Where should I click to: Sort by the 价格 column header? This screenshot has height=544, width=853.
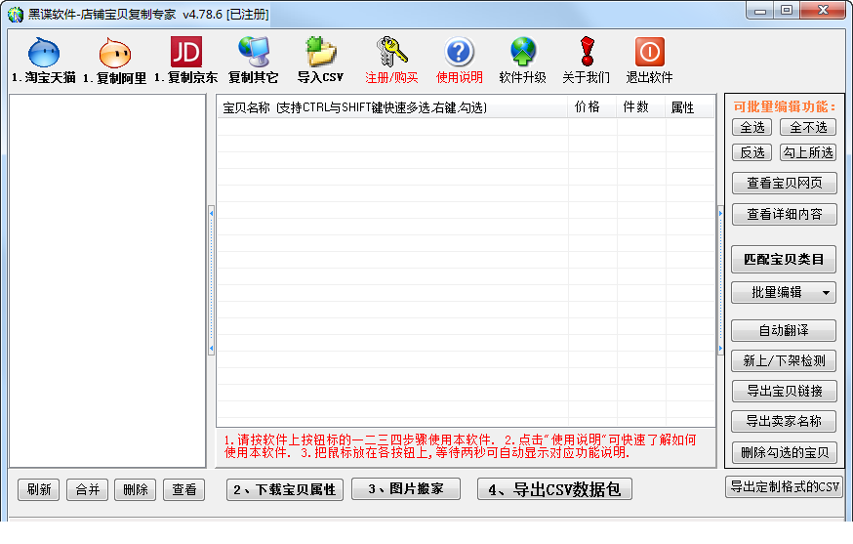tap(591, 107)
